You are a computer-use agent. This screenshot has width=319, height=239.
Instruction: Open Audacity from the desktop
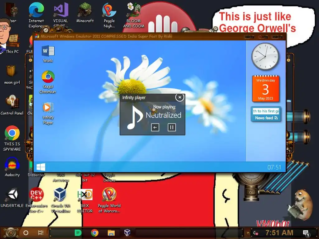pyautogui.click(x=12, y=167)
